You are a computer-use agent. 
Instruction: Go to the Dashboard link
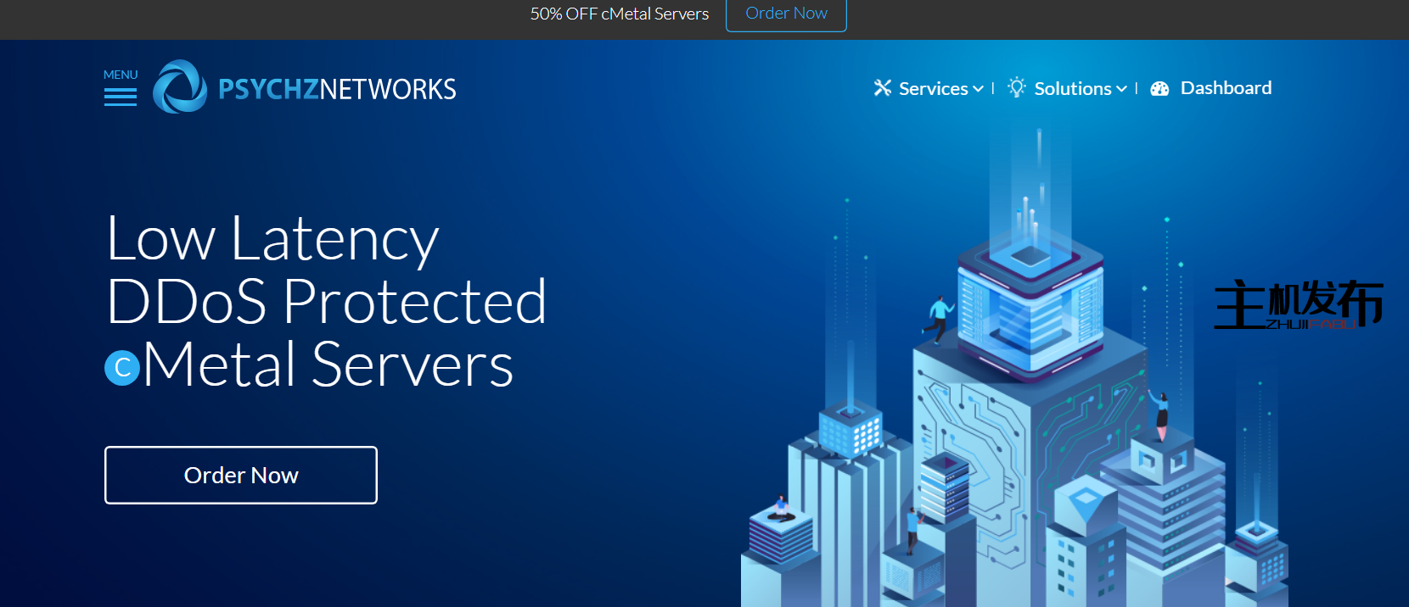(1226, 88)
